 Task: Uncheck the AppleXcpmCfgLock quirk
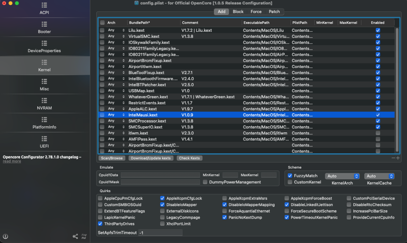click(162, 198)
